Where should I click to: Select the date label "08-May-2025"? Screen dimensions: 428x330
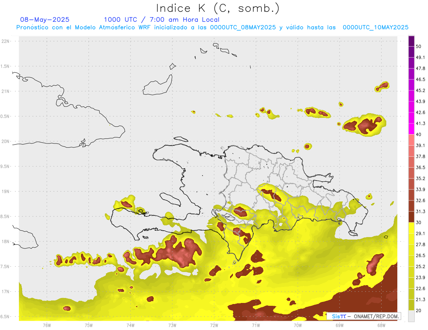45,20
